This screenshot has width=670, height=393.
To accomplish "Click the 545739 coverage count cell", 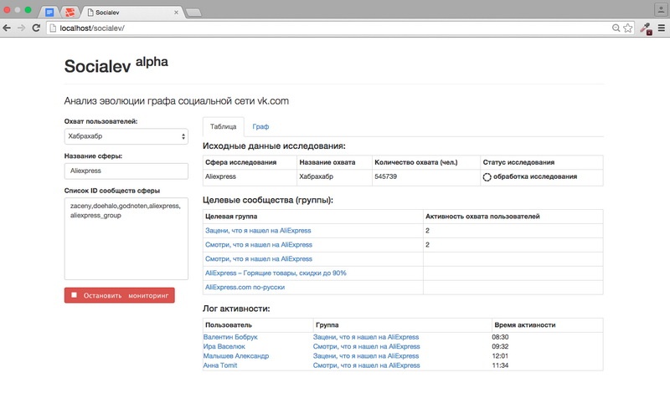I will (x=425, y=177).
